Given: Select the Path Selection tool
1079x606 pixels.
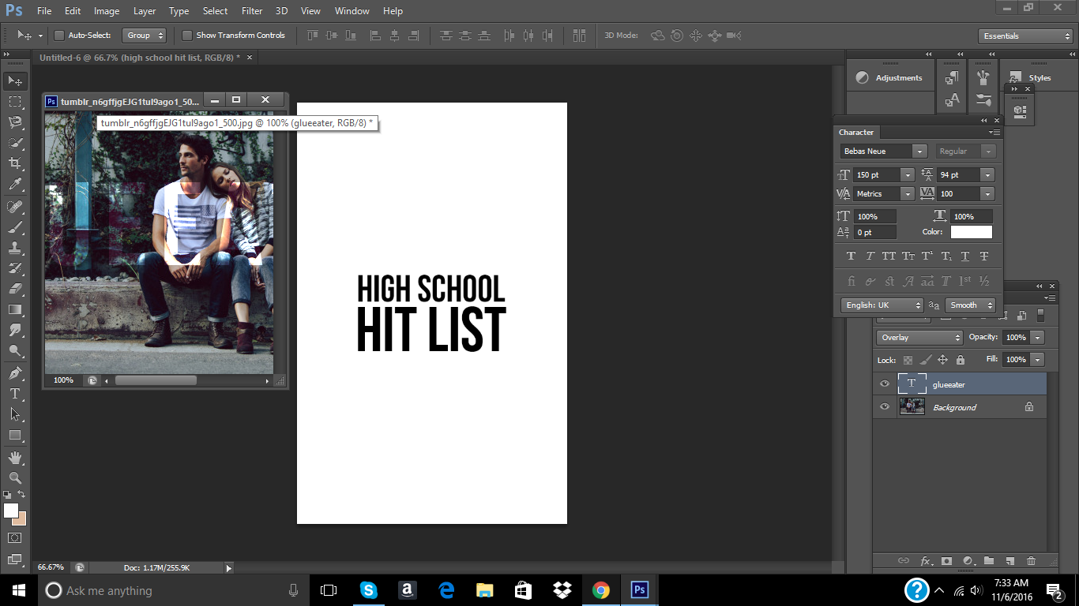Looking at the screenshot, I should [15, 413].
